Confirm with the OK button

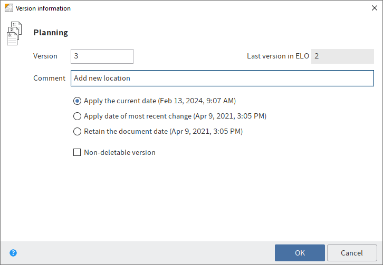tap(300, 253)
